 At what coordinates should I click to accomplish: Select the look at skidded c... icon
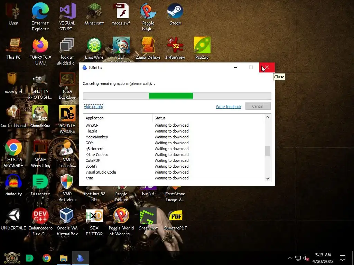[67, 51]
